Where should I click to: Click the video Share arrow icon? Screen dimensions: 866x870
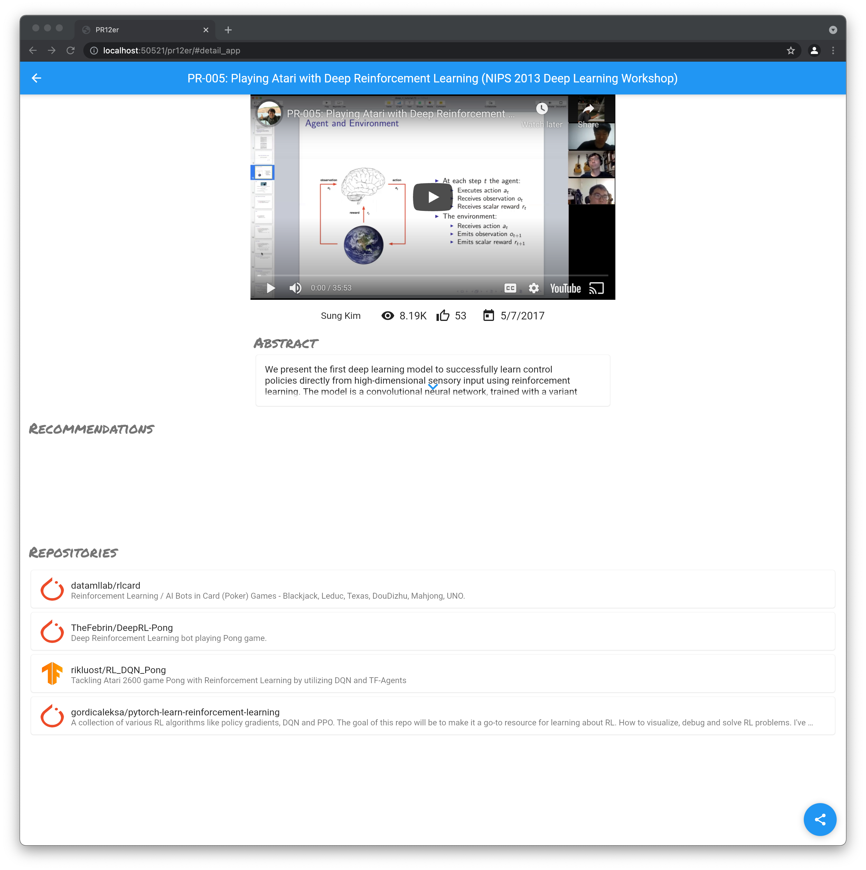(x=588, y=109)
